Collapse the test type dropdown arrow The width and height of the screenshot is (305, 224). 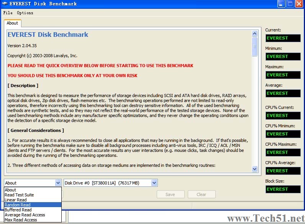[58, 183]
